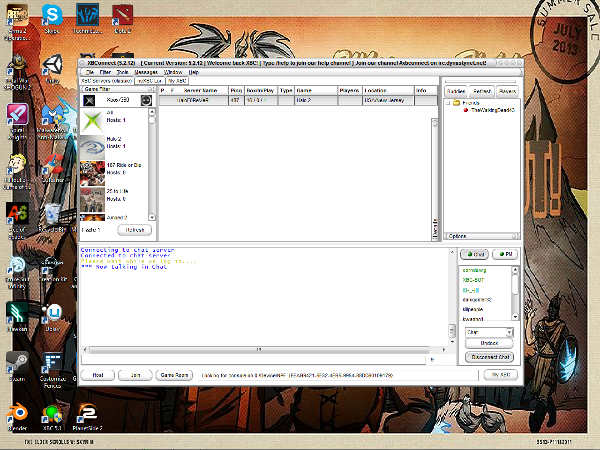The height and width of the screenshot is (450, 600).
Task: Open the Recycle Bin
Action: (x=52, y=218)
